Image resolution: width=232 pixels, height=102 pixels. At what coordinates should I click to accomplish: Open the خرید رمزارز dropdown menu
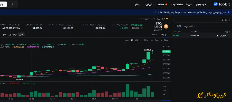coord(200,4)
